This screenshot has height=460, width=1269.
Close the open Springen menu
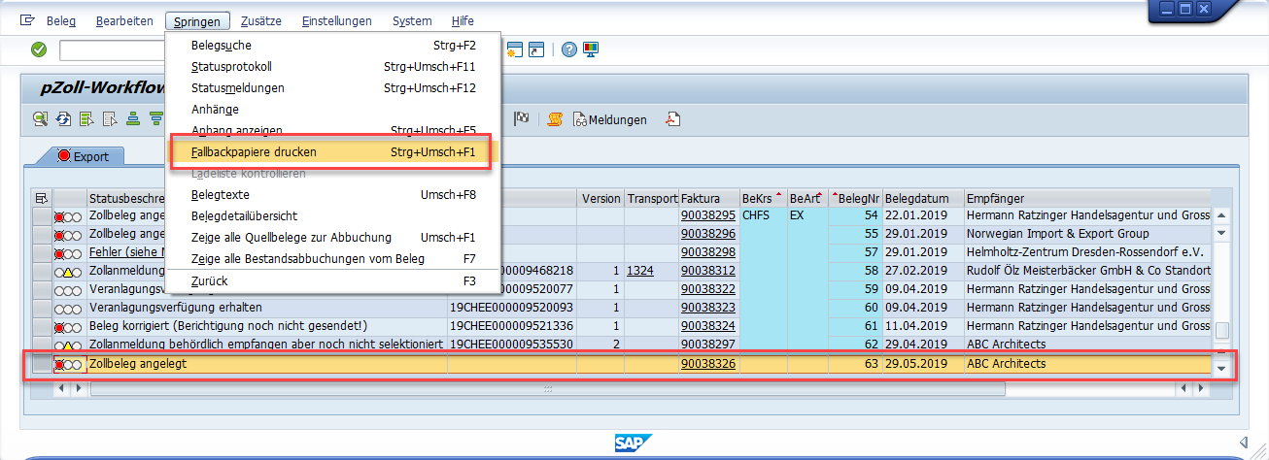[198, 20]
